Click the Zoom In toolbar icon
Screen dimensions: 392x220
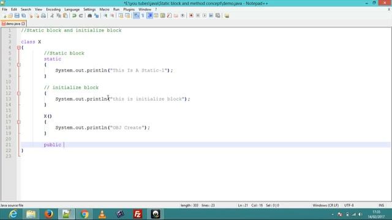click(105, 16)
